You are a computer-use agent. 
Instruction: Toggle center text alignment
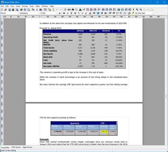[98, 13]
